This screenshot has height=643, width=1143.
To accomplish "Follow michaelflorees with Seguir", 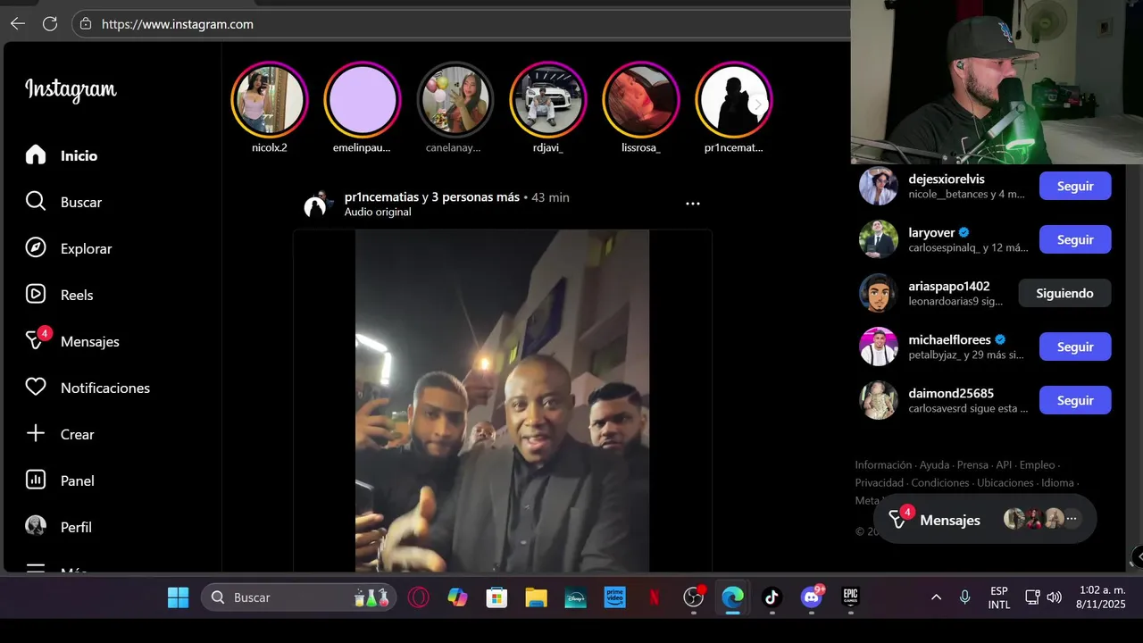I will [1075, 347].
